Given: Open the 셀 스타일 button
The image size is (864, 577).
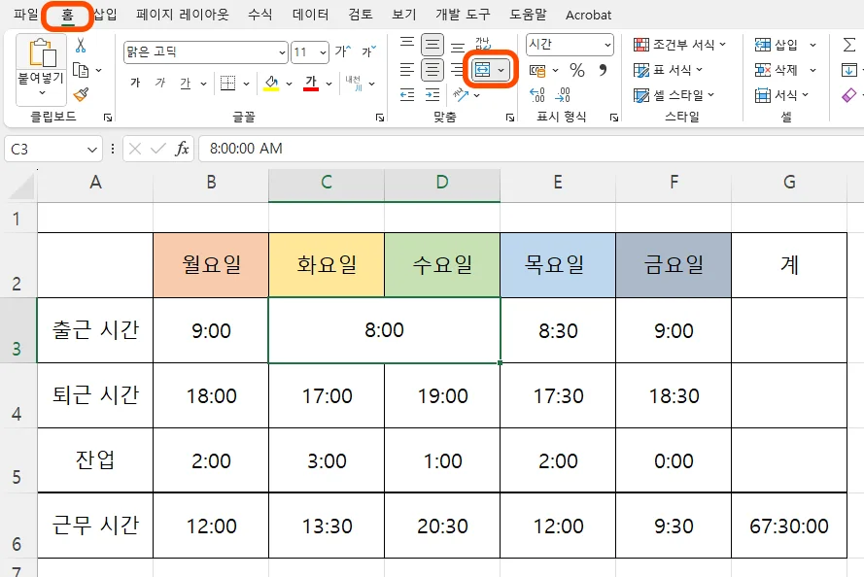Looking at the screenshot, I should (674, 95).
